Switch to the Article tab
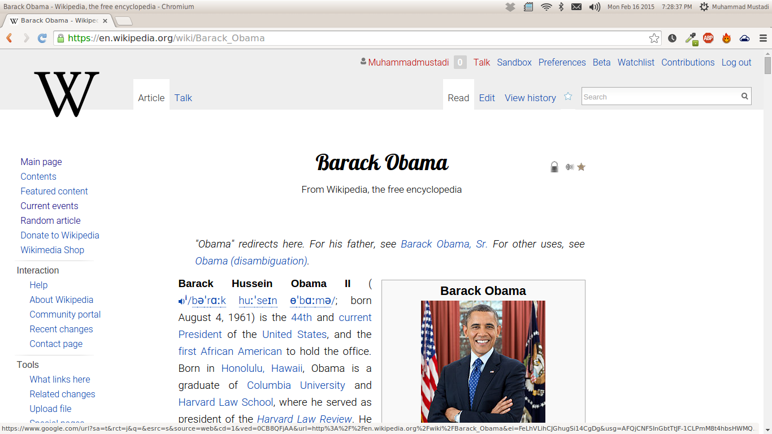 point(151,98)
